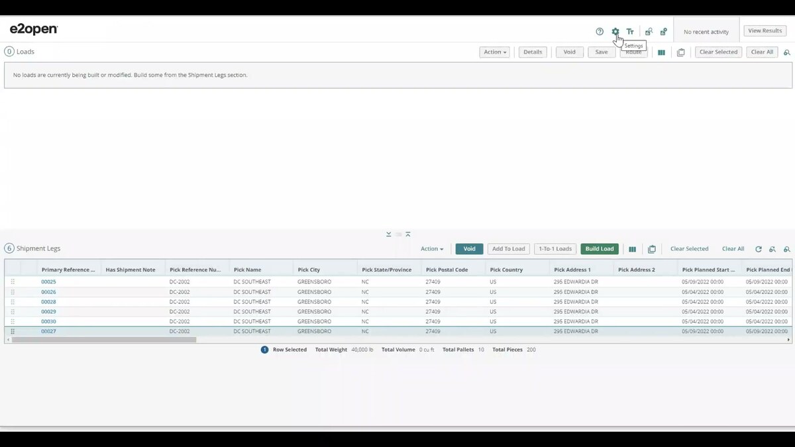This screenshot has height=447, width=795.
Task: Collapse the panel with the down chevron splitter
Action: pos(389,234)
